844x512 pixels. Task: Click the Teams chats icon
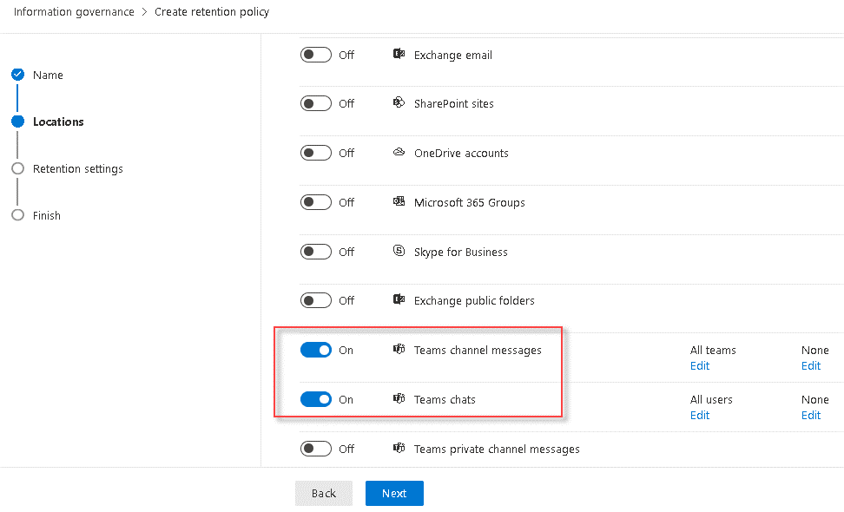tap(398, 399)
